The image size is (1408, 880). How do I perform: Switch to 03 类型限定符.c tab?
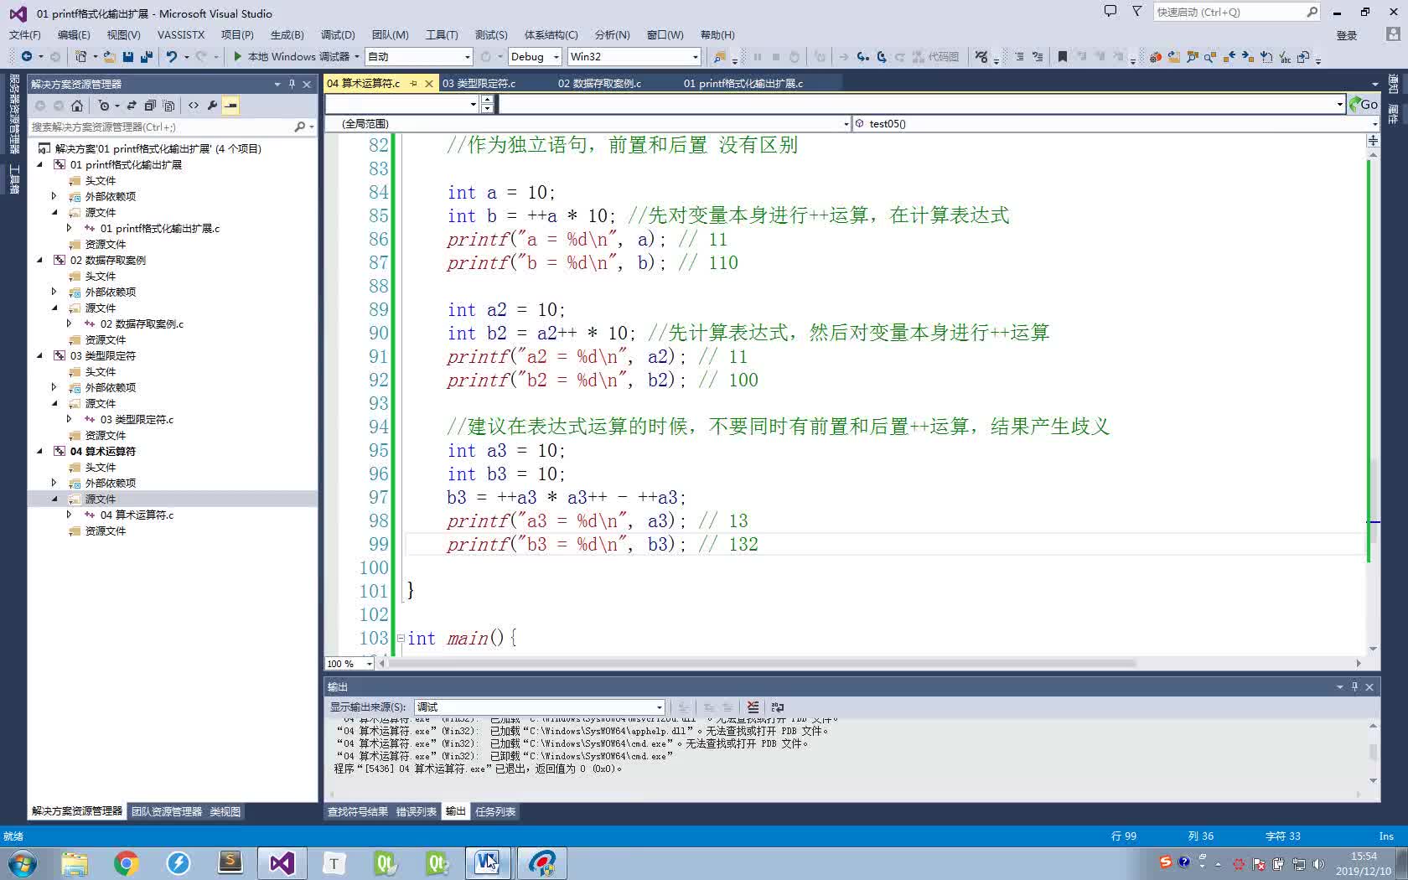(x=479, y=83)
